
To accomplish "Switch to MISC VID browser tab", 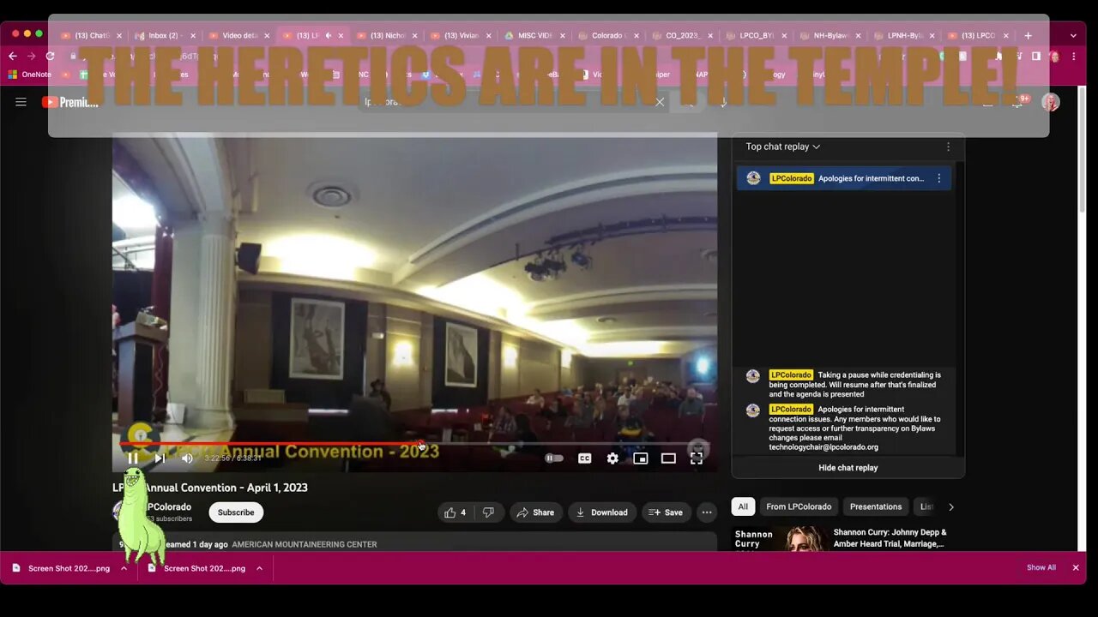I will coord(533,36).
